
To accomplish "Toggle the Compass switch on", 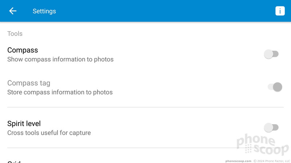I will [271, 54].
